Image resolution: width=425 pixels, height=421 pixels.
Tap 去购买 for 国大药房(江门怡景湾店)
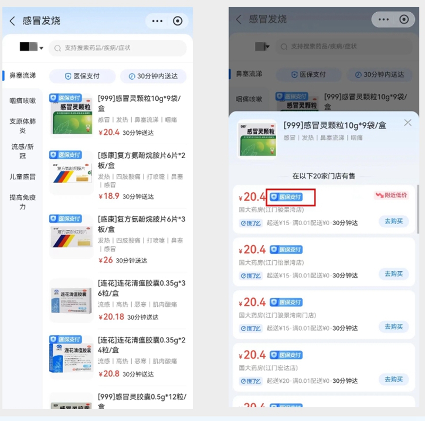pos(394,274)
